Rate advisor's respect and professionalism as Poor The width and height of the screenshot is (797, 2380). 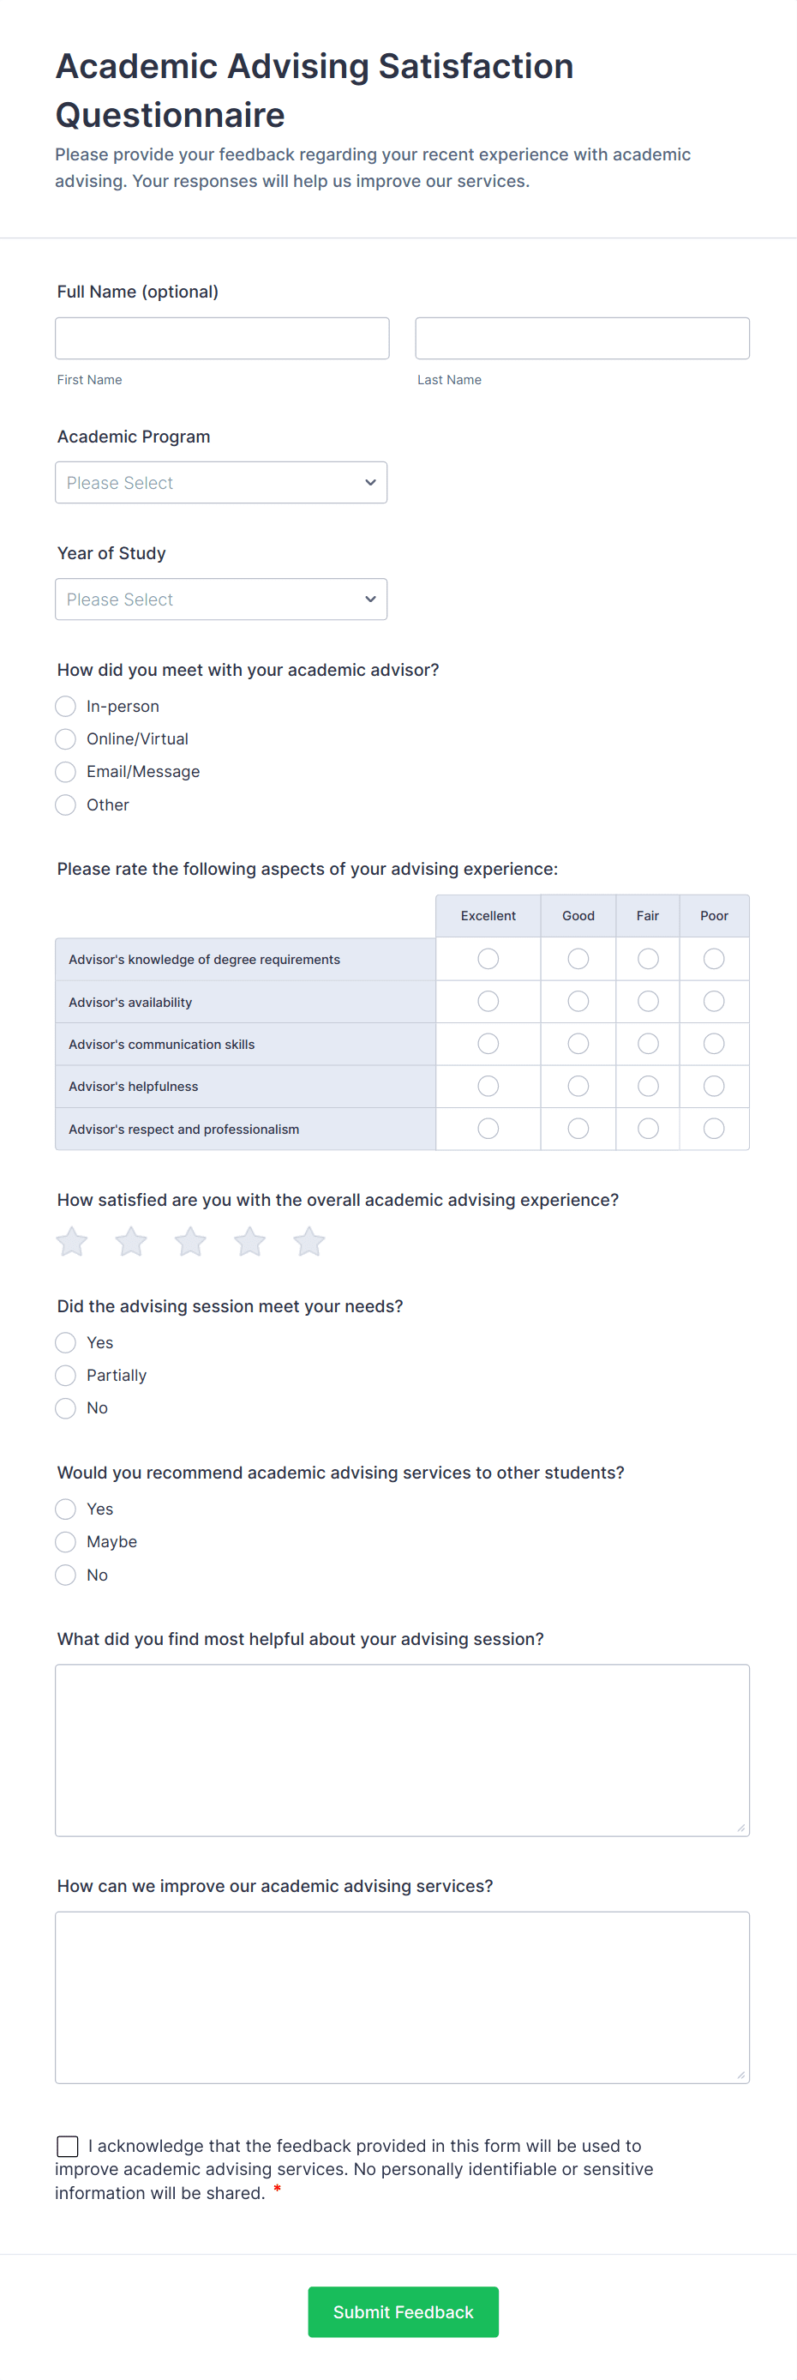(714, 1128)
